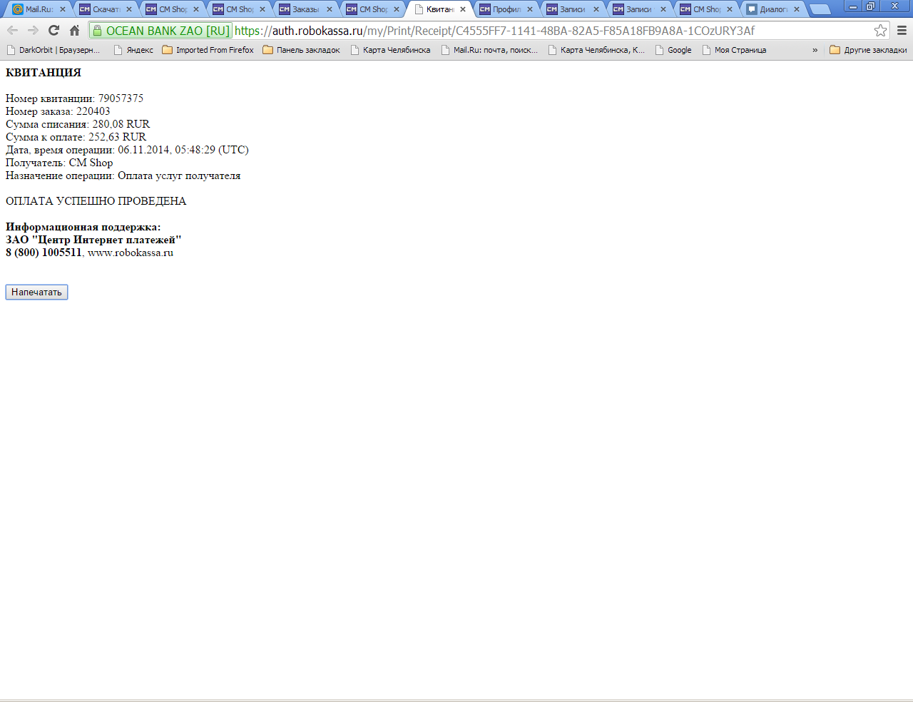Image resolution: width=913 pixels, height=702 pixels.
Task: Click the Информационная поддержка: heading
Action: pyautogui.click(x=83, y=227)
